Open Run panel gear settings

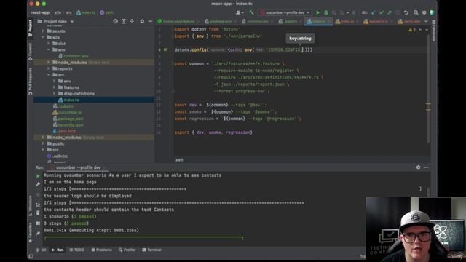point(418,167)
